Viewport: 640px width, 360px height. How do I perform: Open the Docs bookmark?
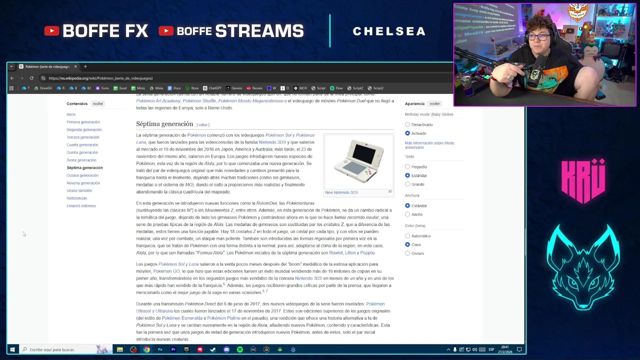click(174, 88)
